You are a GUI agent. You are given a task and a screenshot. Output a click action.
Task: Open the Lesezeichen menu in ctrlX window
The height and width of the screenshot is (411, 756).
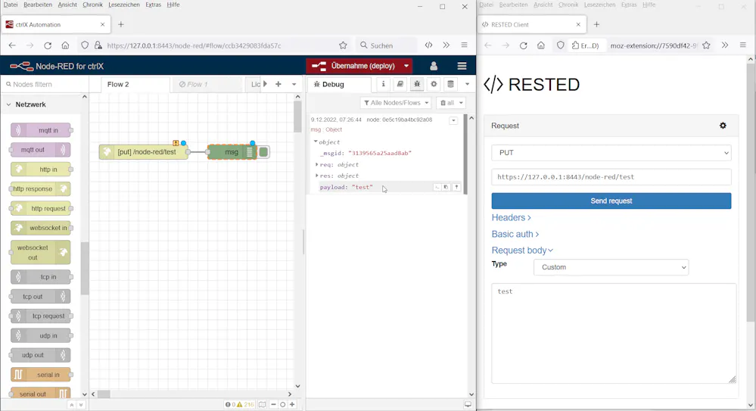tap(124, 5)
